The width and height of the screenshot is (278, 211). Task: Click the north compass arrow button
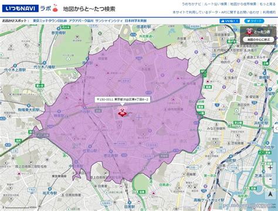[x=270, y=194]
